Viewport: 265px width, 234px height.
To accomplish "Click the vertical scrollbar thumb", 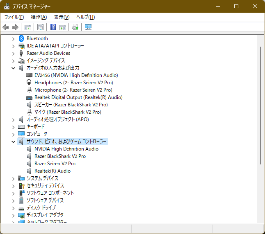I will pyautogui.click(x=260, y=106).
